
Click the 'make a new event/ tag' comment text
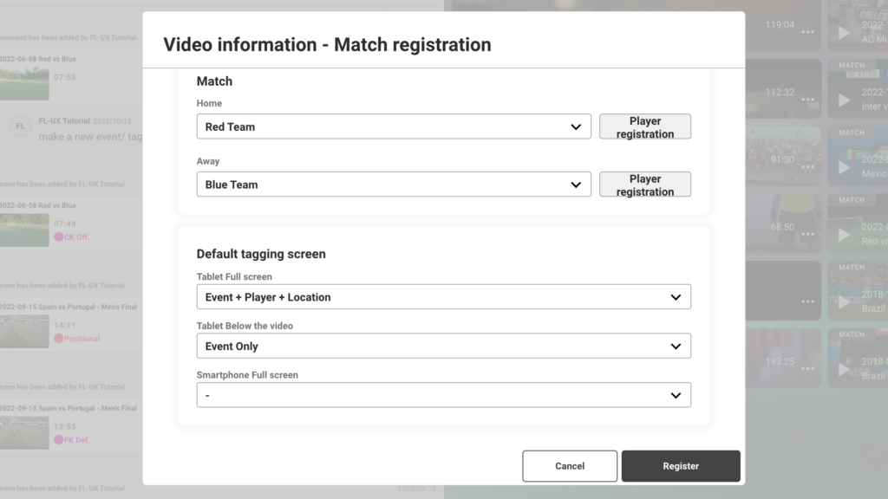tap(90, 137)
